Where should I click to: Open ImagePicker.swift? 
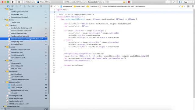click(17, 14)
